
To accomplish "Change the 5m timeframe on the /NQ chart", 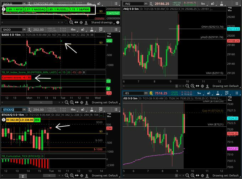I will pyautogui.click(x=203, y=4).
